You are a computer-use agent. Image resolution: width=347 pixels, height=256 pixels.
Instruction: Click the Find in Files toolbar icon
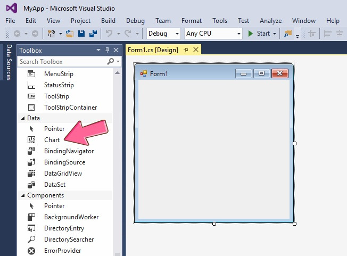288,34
